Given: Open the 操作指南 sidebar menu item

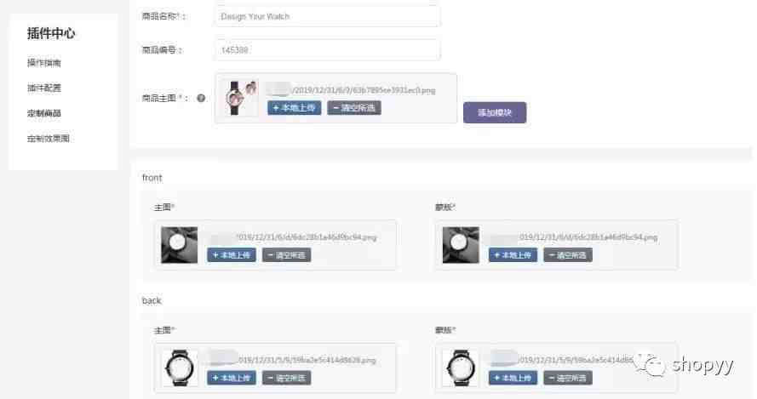Looking at the screenshot, I should [x=44, y=63].
